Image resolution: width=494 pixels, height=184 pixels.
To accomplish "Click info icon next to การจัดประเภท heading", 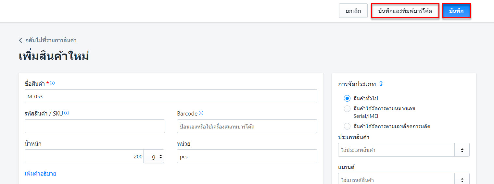I will (x=381, y=84).
